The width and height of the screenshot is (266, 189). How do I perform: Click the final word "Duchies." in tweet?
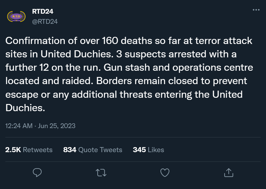coord(25,108)
